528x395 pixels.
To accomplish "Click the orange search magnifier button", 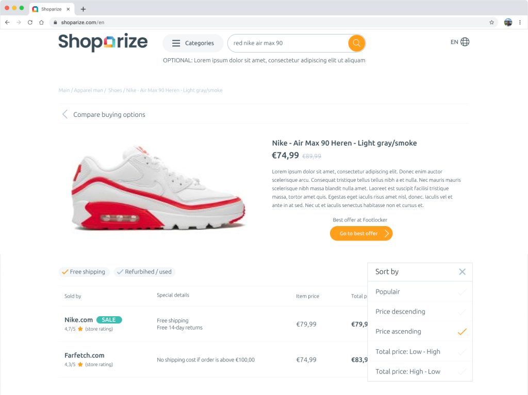I will pyautogui.click(x=356, y=43).
